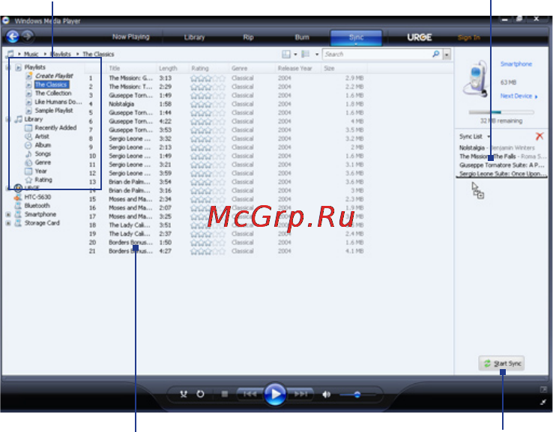Toggle repeat in playback controls
553x432 pixels.
pos(200,394)
